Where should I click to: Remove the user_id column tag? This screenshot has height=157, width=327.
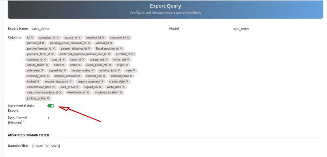click(63, 59)
